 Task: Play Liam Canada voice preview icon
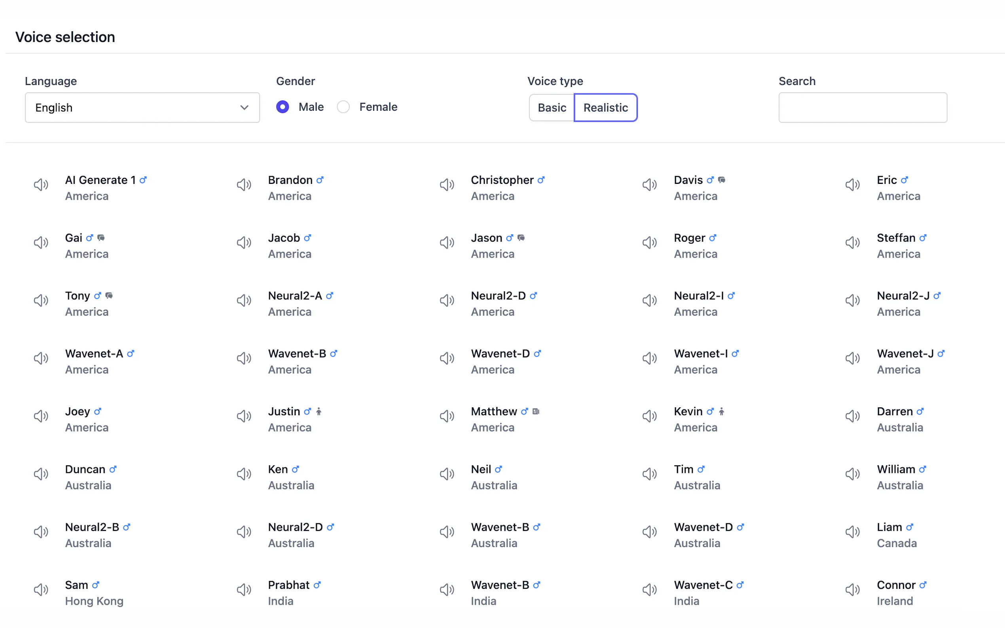853,532
